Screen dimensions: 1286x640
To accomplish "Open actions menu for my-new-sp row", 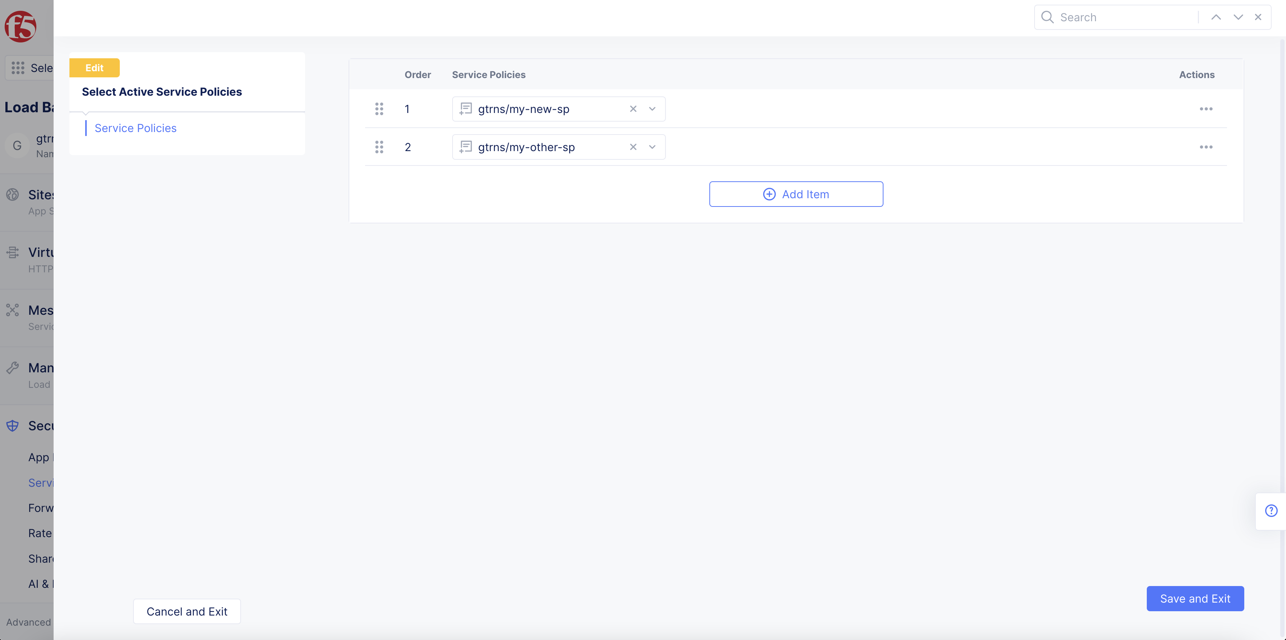I will 1206,109.
